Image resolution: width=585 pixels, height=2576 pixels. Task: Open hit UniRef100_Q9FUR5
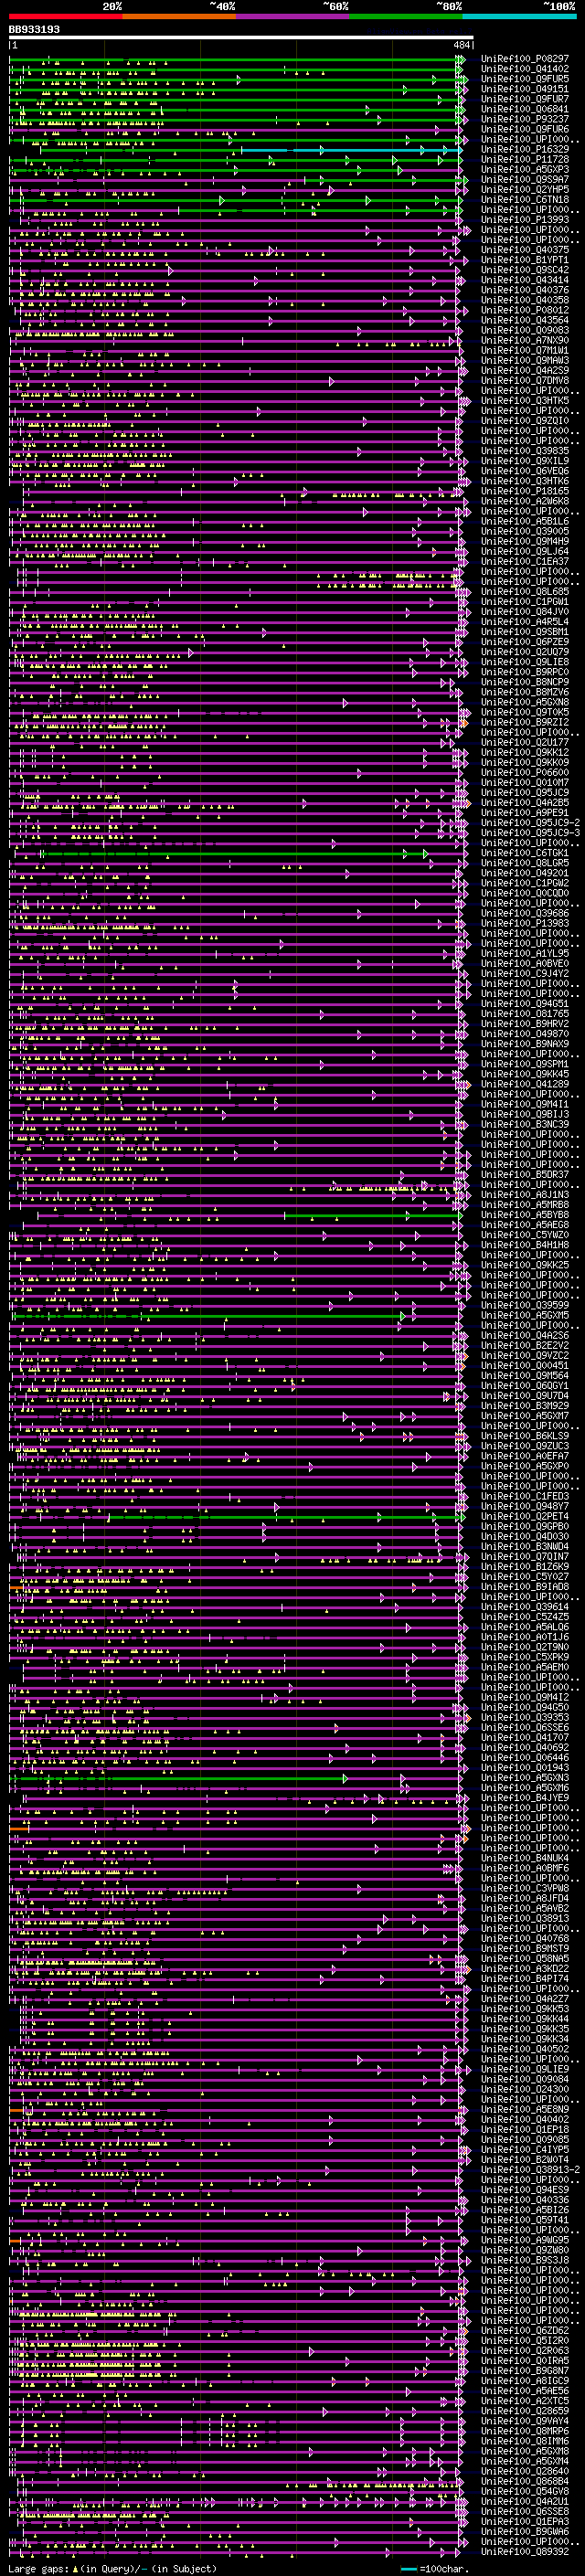[525, 79]
